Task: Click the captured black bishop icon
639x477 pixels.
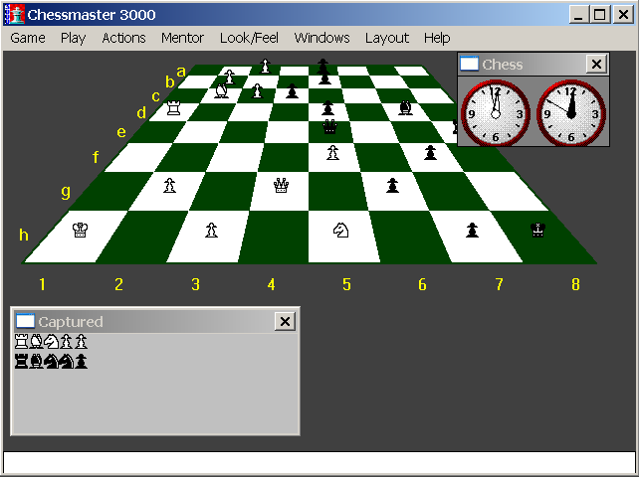Action: click(36, 361)
